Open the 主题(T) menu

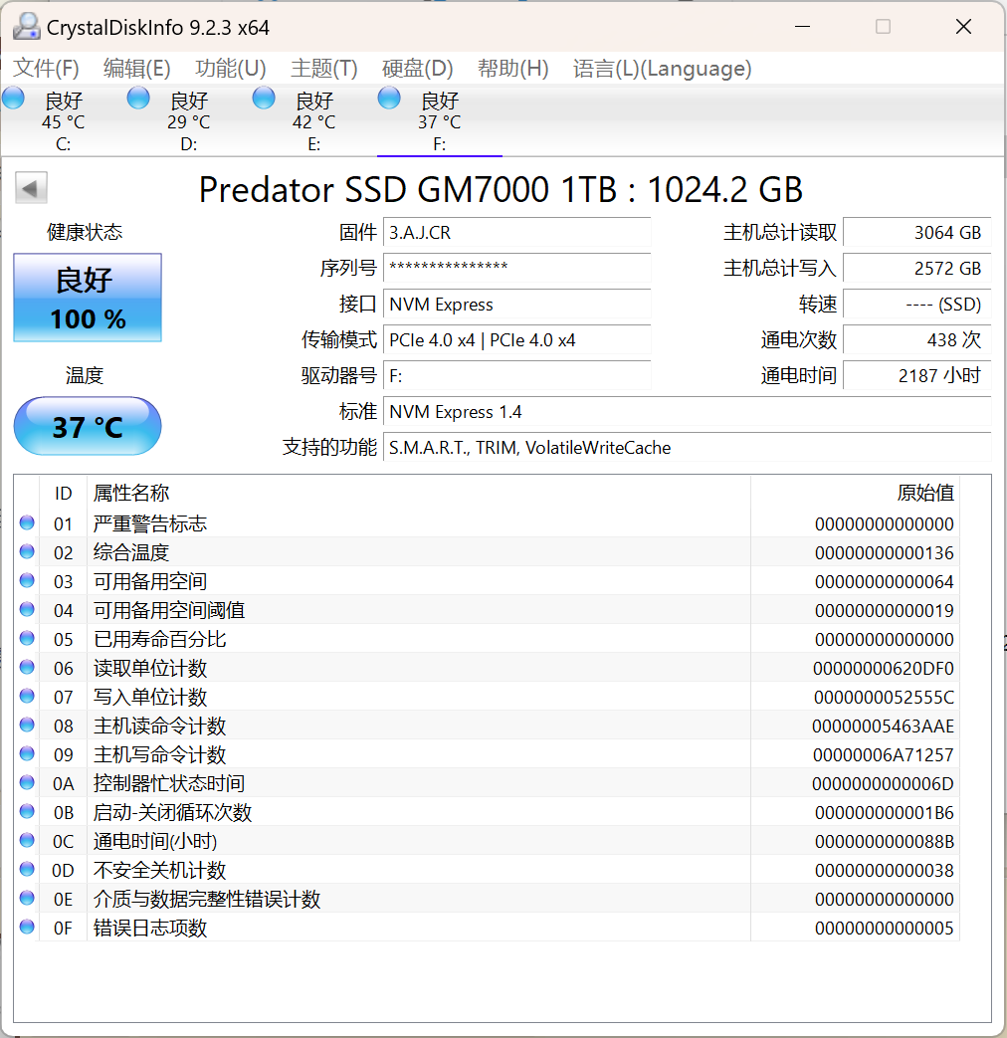tap(321, 69)
